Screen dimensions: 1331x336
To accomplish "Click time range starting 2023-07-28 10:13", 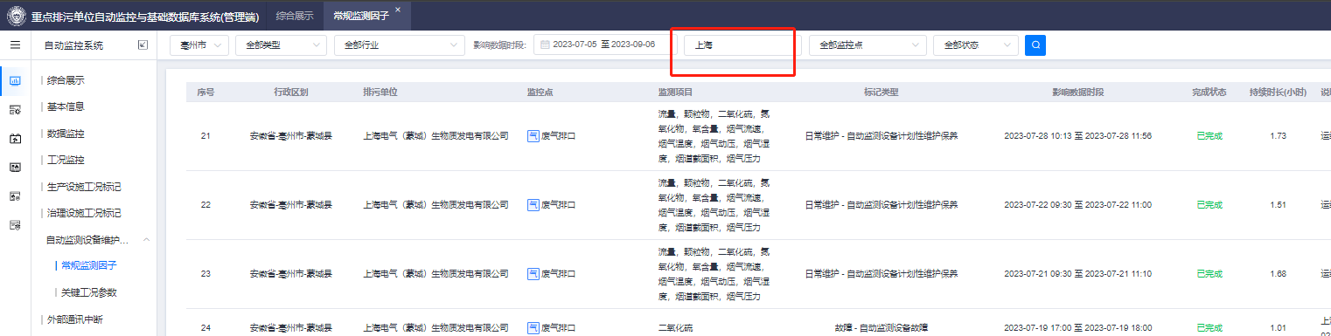I will 1077,136.
